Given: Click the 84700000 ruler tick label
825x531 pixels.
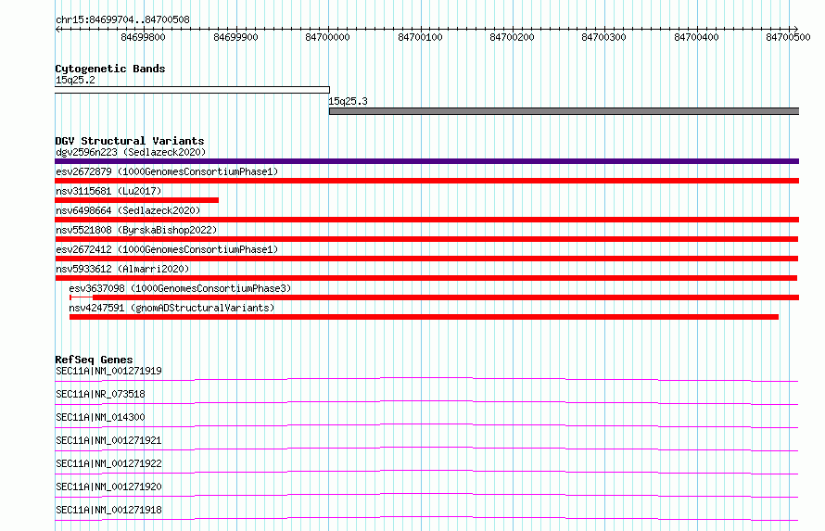Looking at the screenshot, I should [x=328, y=37].
